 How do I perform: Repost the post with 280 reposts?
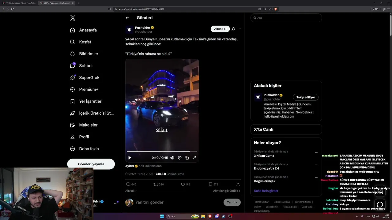(x=159, y=184)
